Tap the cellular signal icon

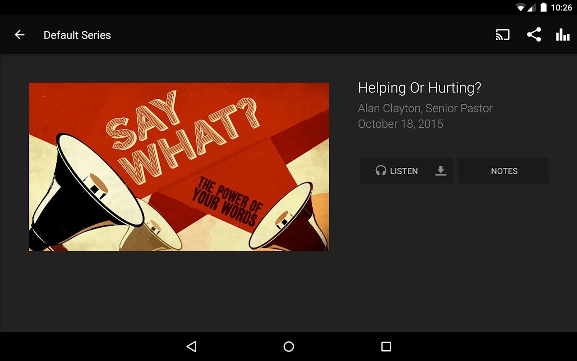[531, 7]
